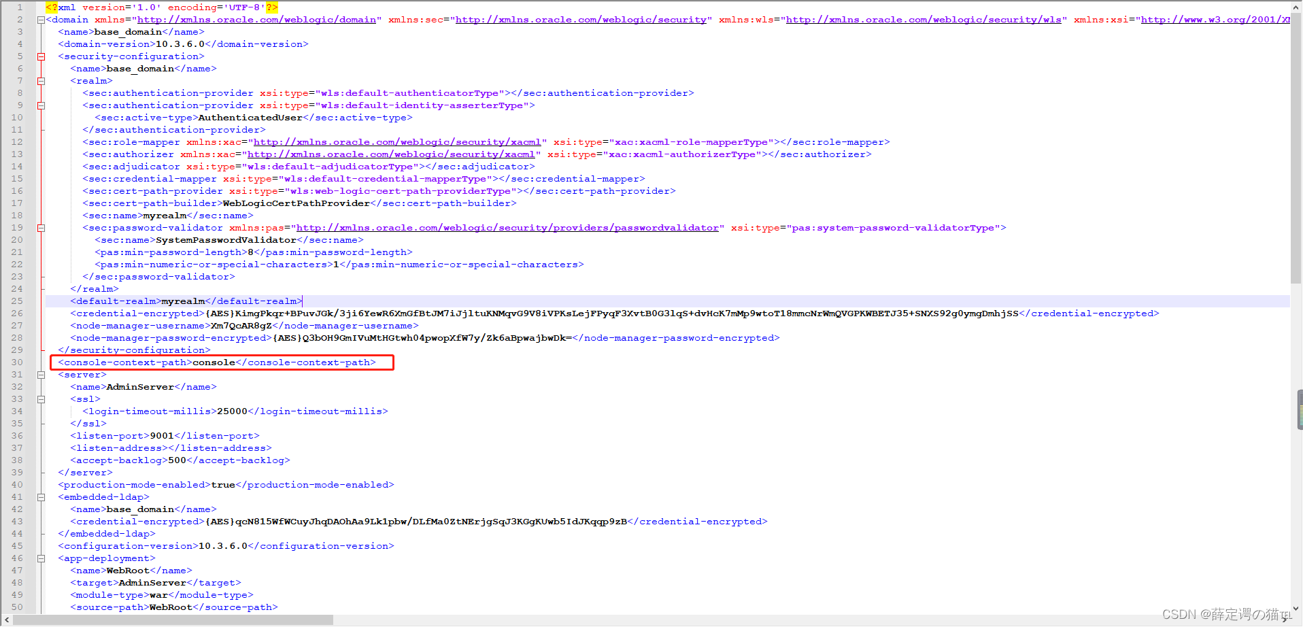This screenshot has height=627, width=1303.
Task: Collapse the security-configuration fold on line 5
Action: (41, 56)
